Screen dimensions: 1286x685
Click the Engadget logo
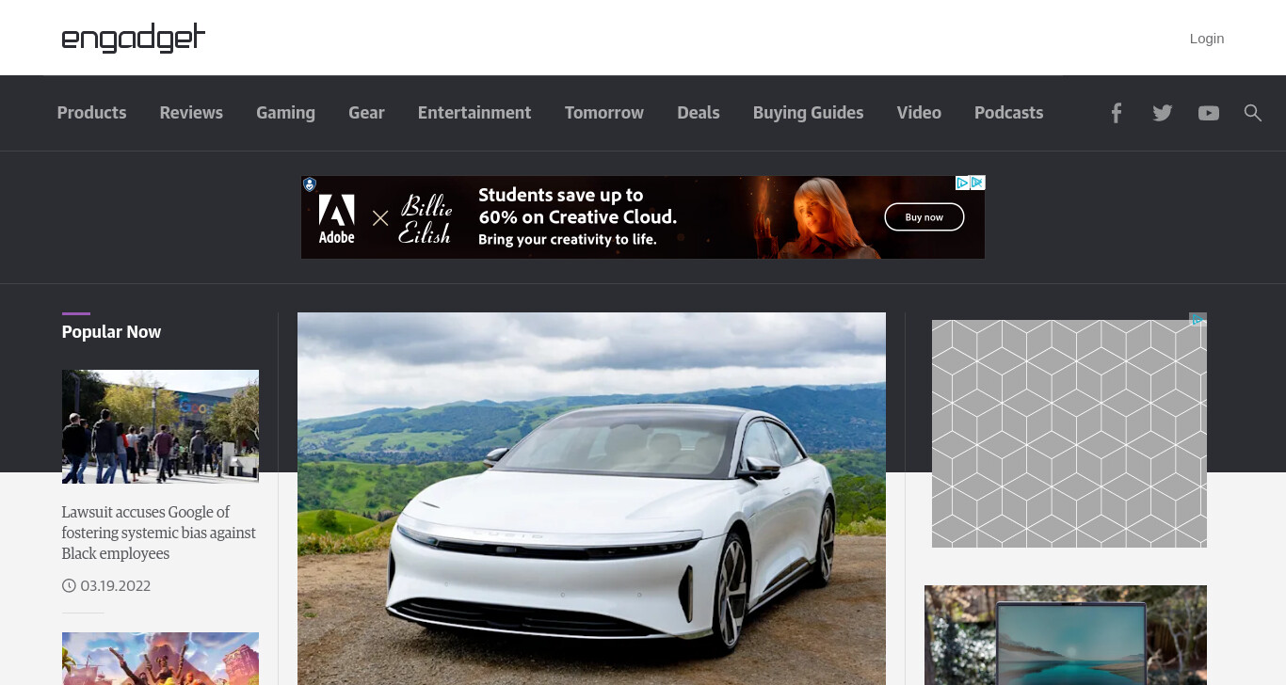[133, 38]
